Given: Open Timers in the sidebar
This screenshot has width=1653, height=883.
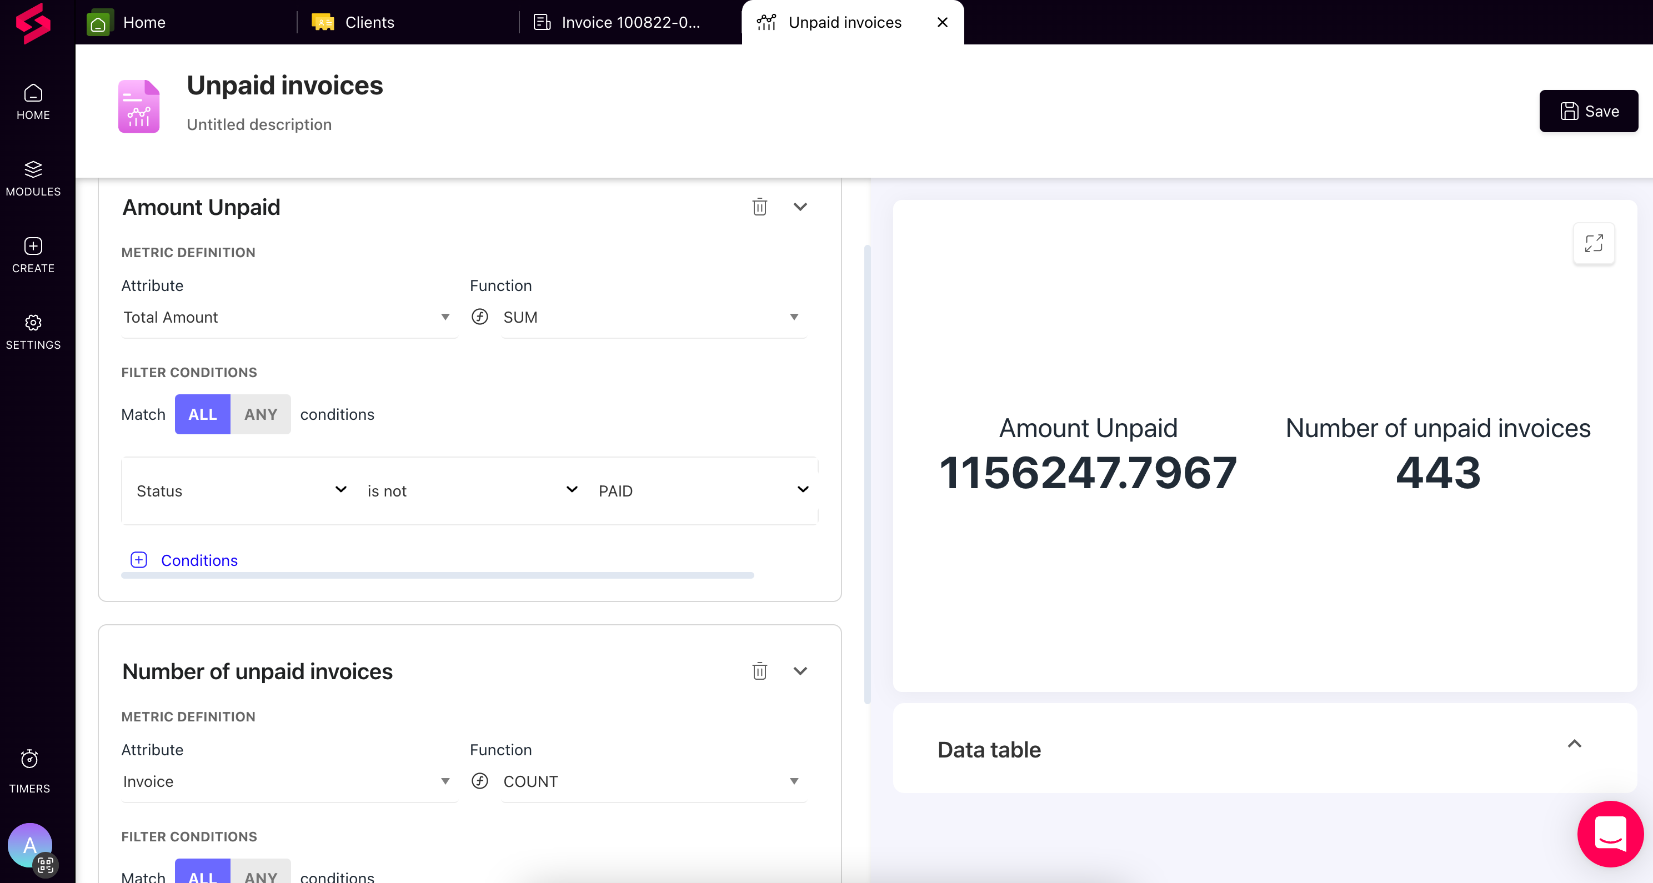Looking at the screenshot, I should 29,771.
